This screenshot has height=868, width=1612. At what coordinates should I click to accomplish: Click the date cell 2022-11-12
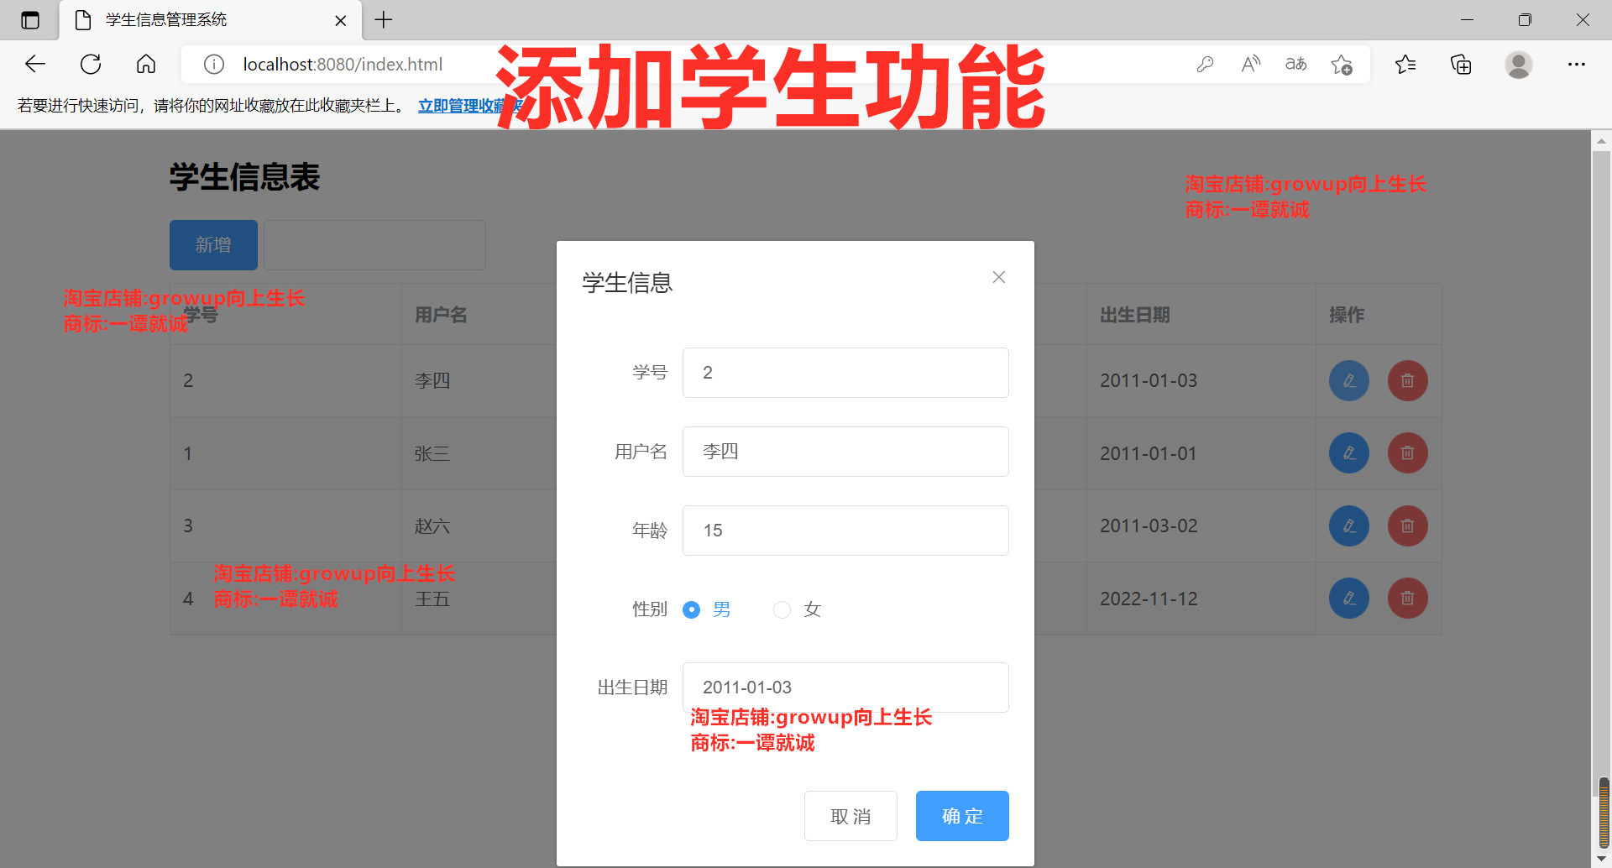point(1149,599)
